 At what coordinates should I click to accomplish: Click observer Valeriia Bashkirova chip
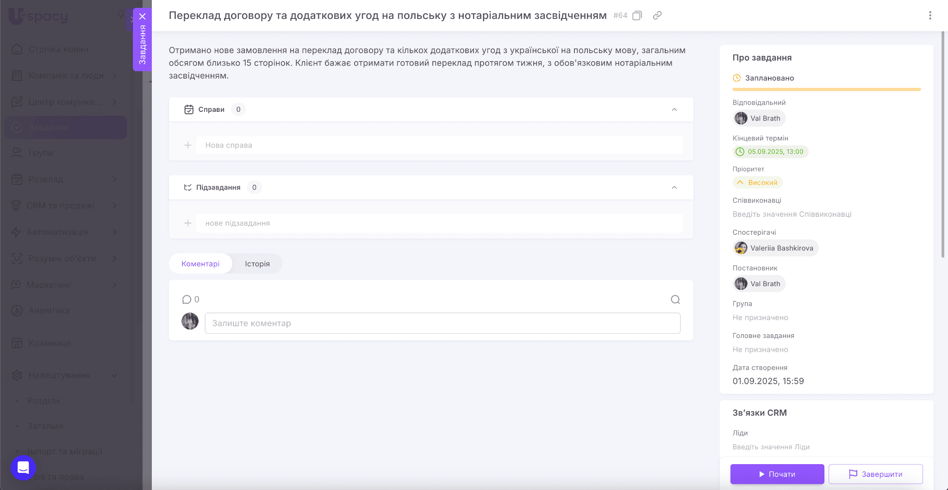(776, 248)
